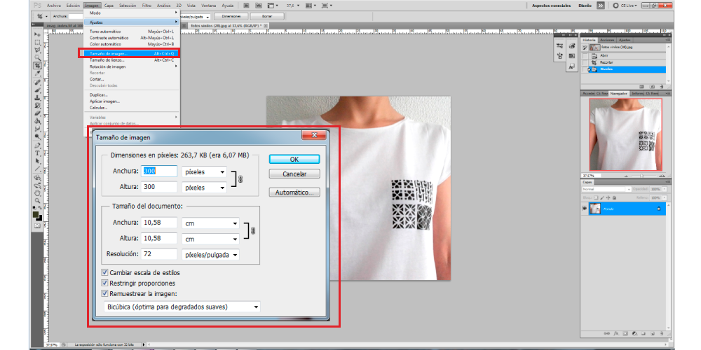The height and width of the screenshot is (350, 701).
Task: Switch to the Acciones tab
Action: click(x=607, y=40)
